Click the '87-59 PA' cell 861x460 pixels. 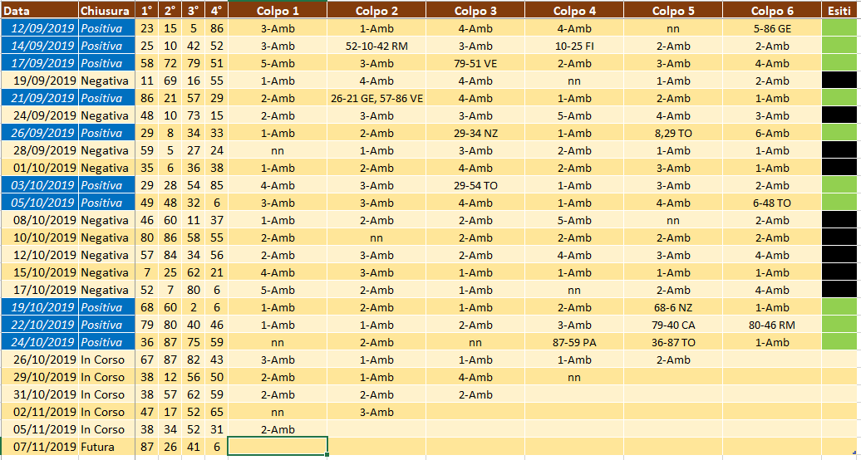coord(574,343)
